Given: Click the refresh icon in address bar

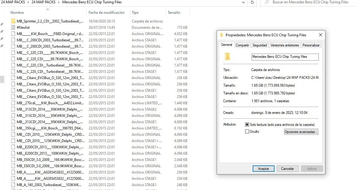Looking at the screenshot, I should click(252, 2).
